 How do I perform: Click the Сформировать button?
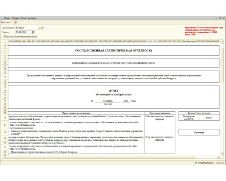point(204,163)
